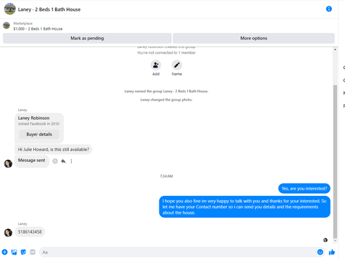The image size is (345, 260).
Task: Click 'Laney named the group' notice
Action: 166,91
